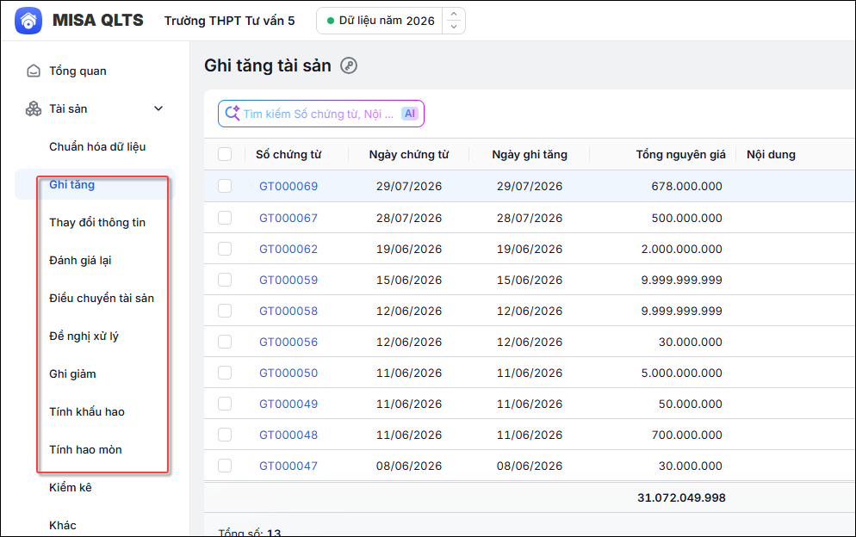This screenshot has height=537, width=856.
Task: Open the Ghi giảm menu item
Action: pyautogui.click(x=72, y=373)
